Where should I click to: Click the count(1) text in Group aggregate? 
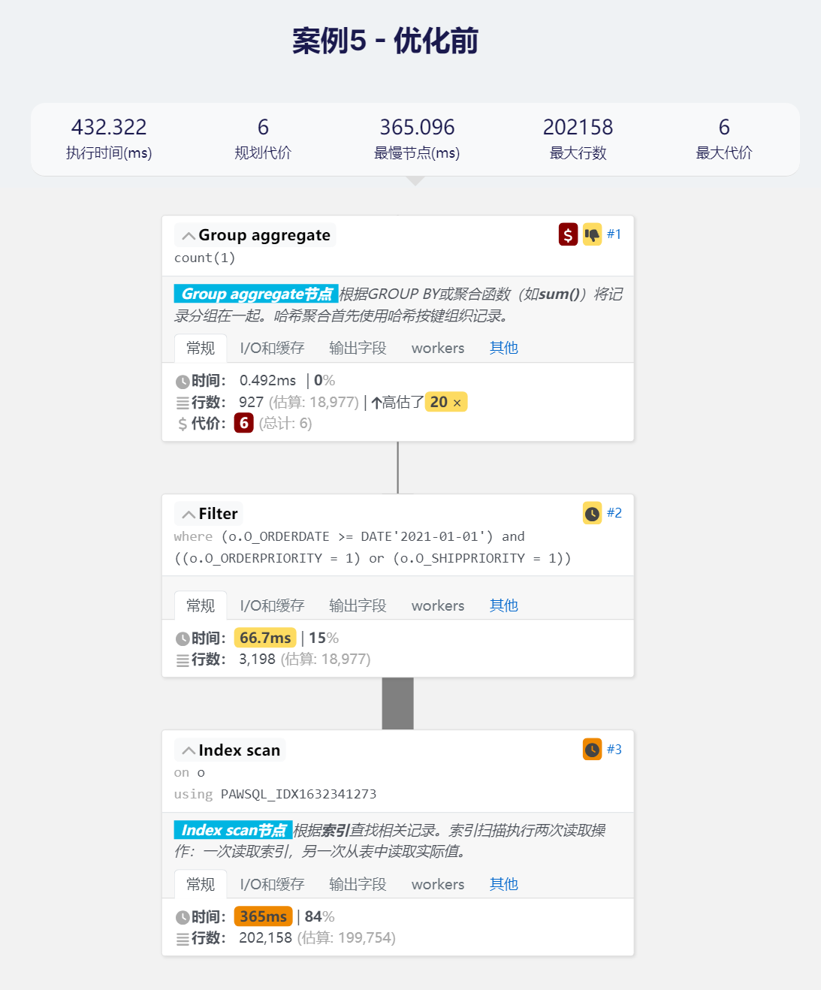(205, 258)
